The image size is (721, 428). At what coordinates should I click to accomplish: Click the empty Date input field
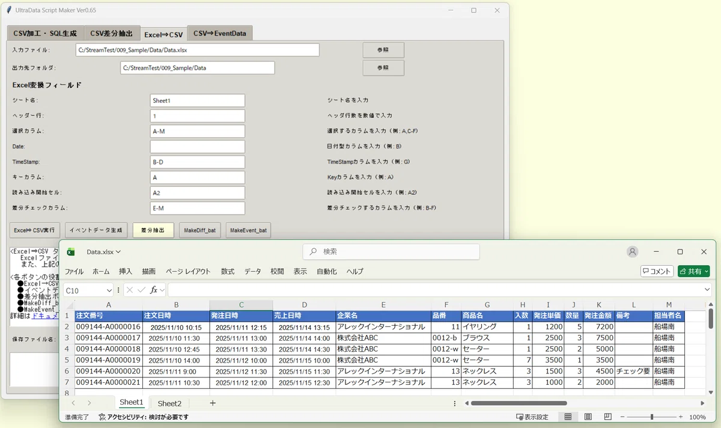coord(198,146)
